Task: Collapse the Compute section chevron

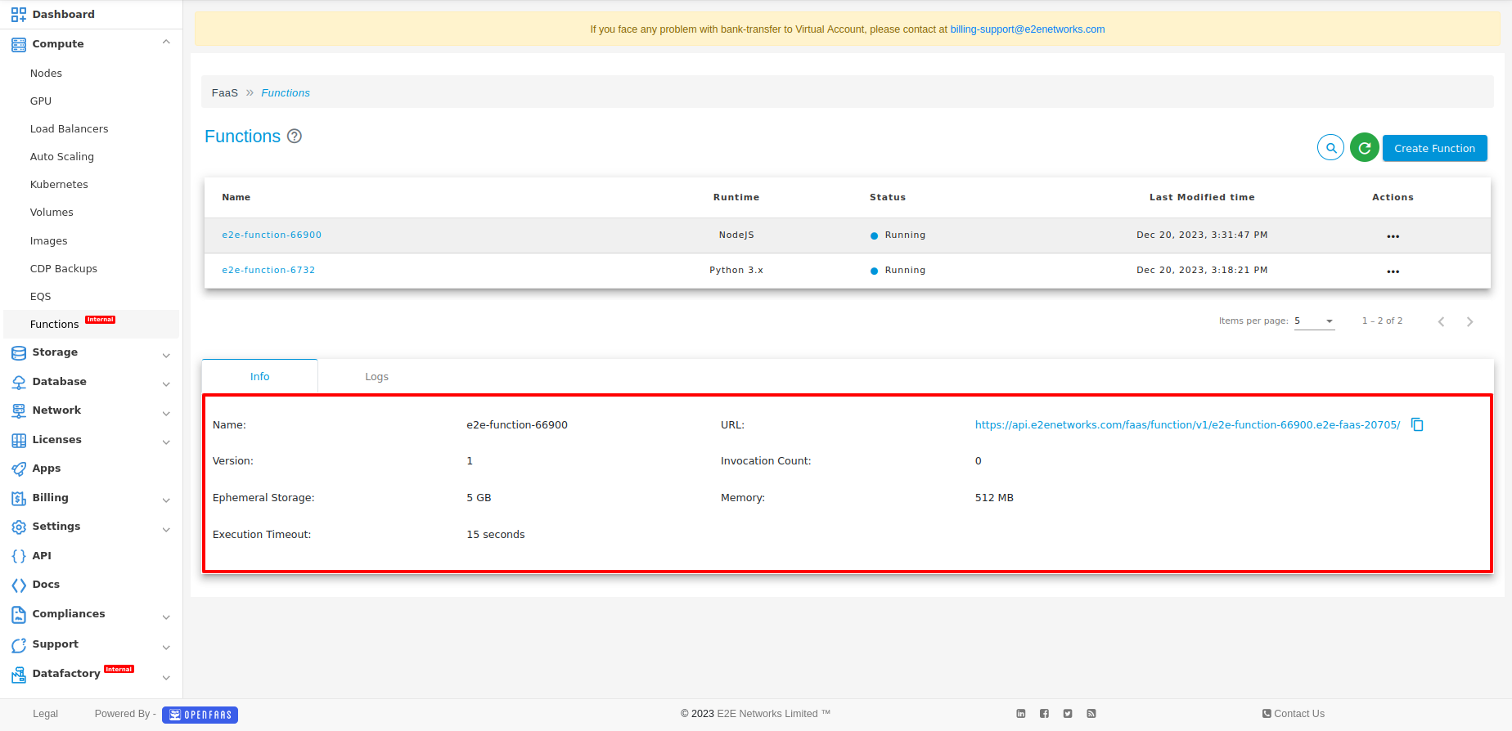Action: click(x=166, y=43)
